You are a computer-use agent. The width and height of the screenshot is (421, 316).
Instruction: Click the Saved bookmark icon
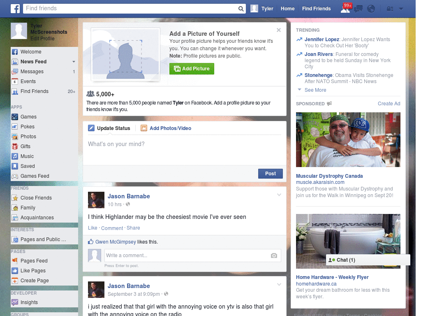click(15, 166)
